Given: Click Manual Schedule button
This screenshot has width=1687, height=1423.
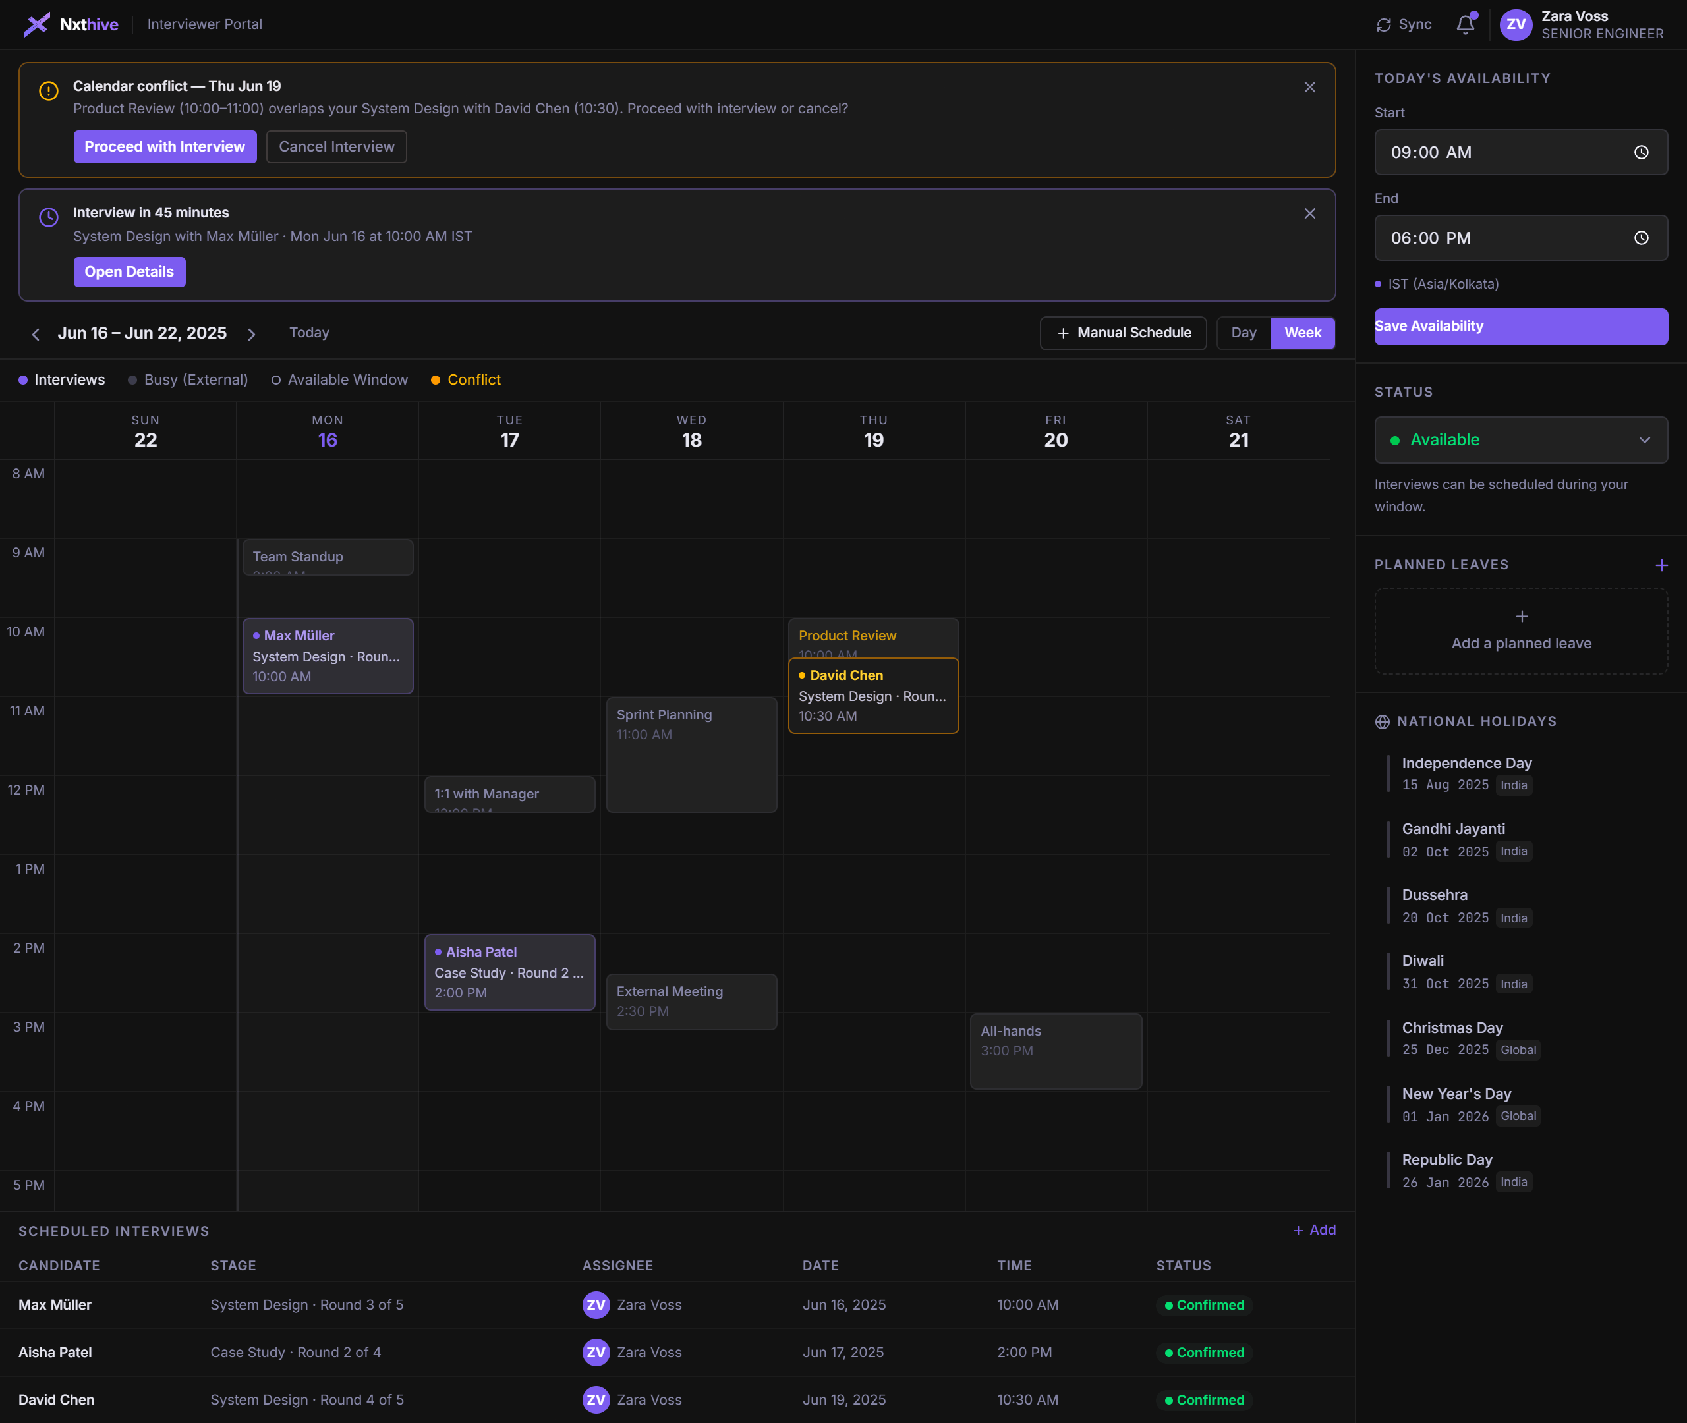Looking at the screenshot, I should point(1123,332).
